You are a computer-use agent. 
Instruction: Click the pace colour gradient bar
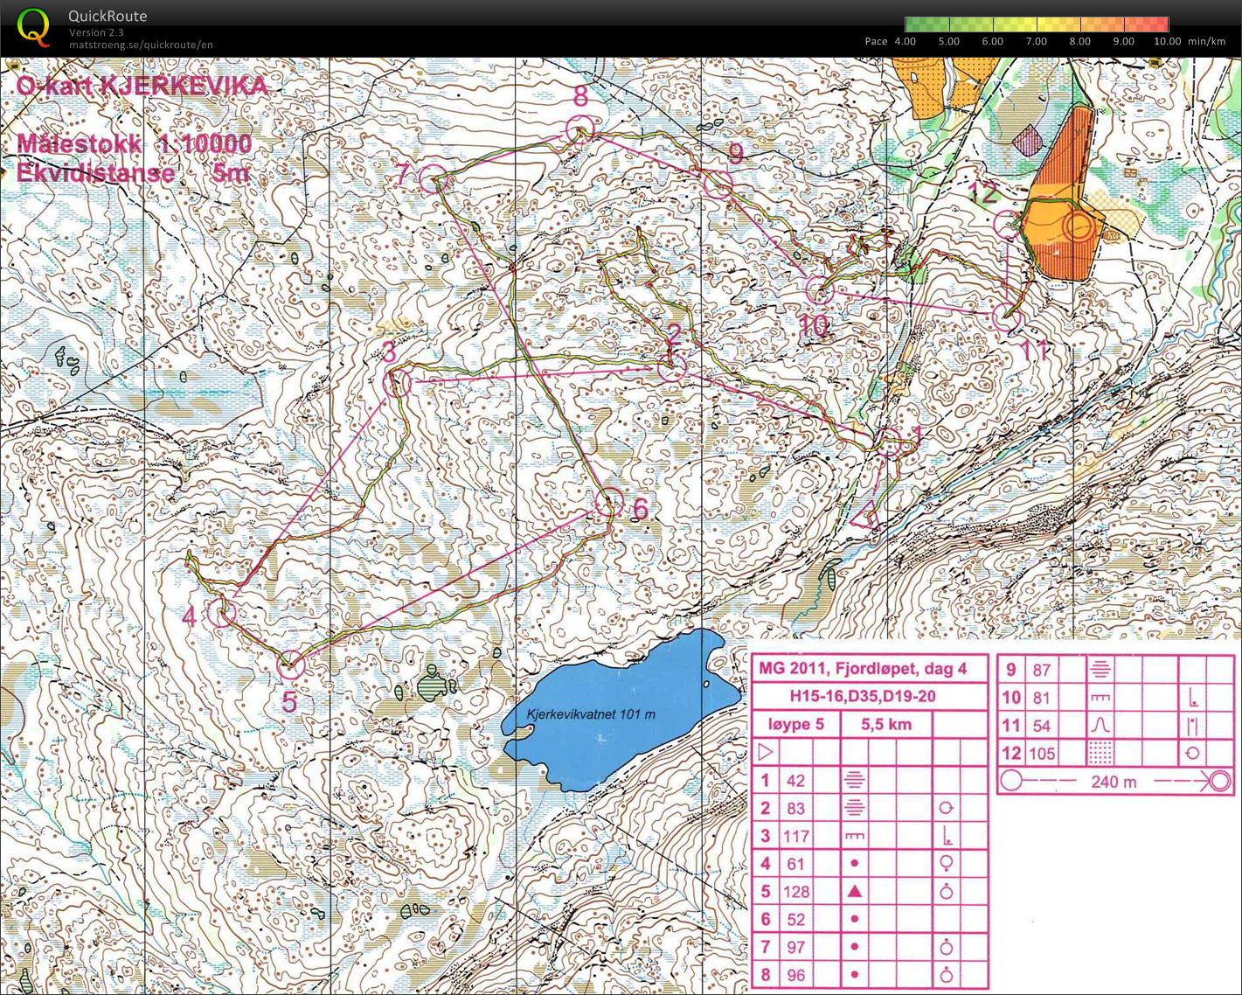[1037, 24]
